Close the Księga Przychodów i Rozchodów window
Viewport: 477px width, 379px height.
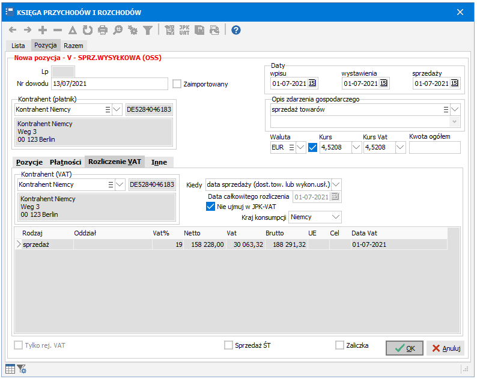[460, 12]
